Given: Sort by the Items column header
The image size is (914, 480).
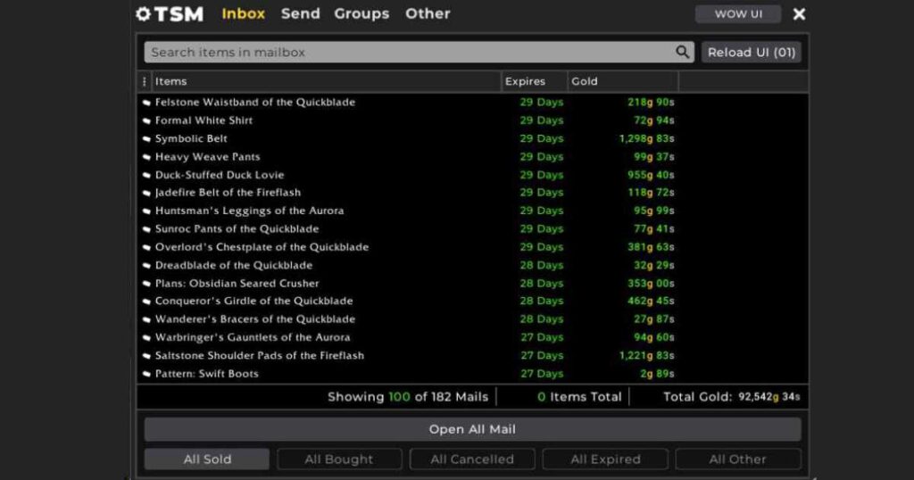Looking at the screenshot, I should (171, 81).
